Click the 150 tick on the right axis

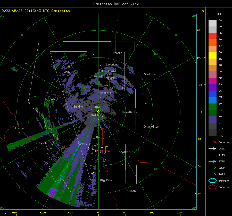199,30
